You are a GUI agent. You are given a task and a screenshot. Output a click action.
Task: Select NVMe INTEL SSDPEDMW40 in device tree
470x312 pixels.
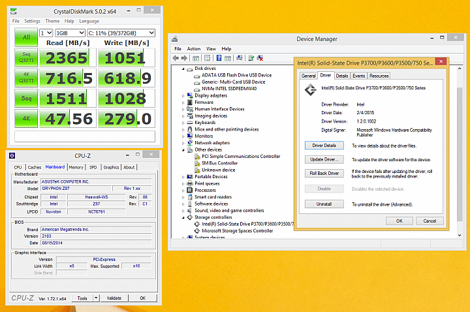point(229,89)
